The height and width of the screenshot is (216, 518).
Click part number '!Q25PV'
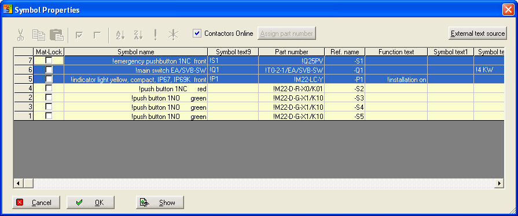(291, 61)
